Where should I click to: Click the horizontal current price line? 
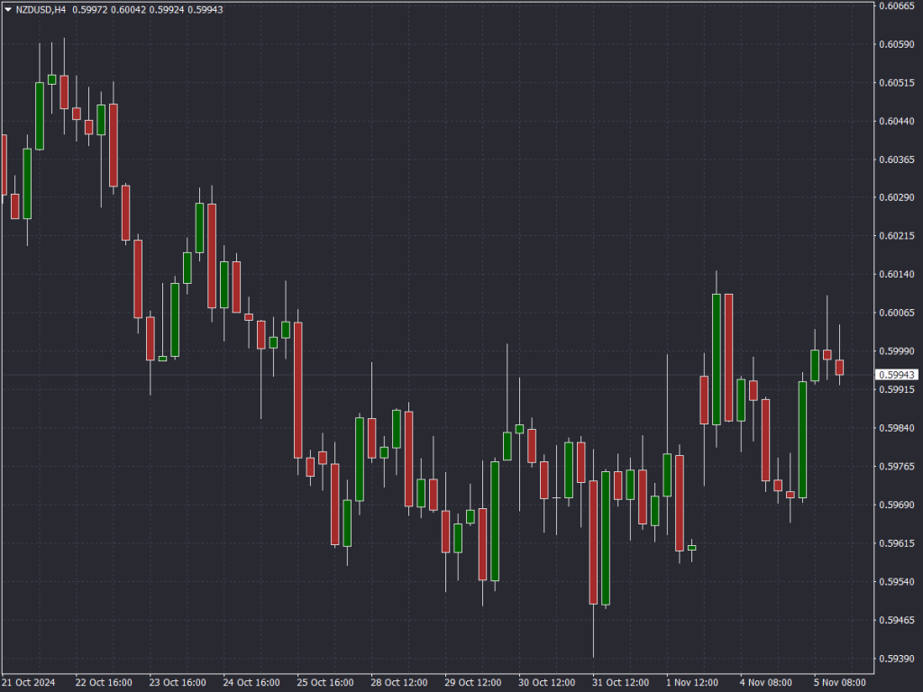451,376
